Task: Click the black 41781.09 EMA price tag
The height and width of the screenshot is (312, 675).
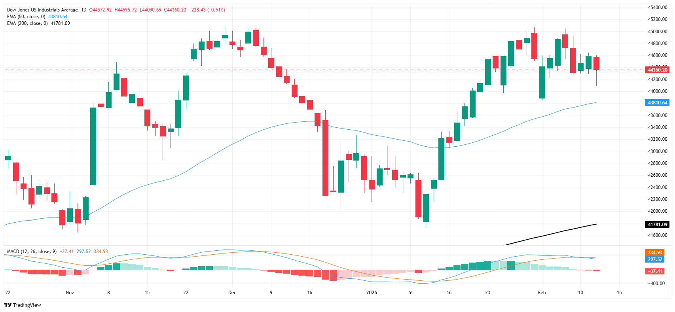Action: [x=657, y=225]
